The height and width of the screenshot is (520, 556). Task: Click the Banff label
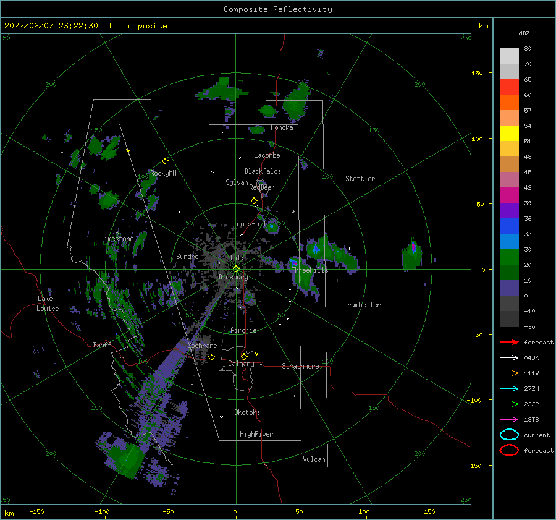102,344
